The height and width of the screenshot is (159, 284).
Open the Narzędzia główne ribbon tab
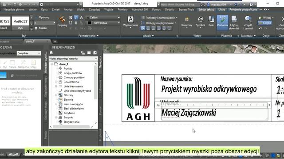coord(14,10)
